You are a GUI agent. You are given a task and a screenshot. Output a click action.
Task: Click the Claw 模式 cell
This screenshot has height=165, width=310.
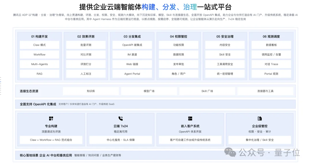(x=39, y=45)
